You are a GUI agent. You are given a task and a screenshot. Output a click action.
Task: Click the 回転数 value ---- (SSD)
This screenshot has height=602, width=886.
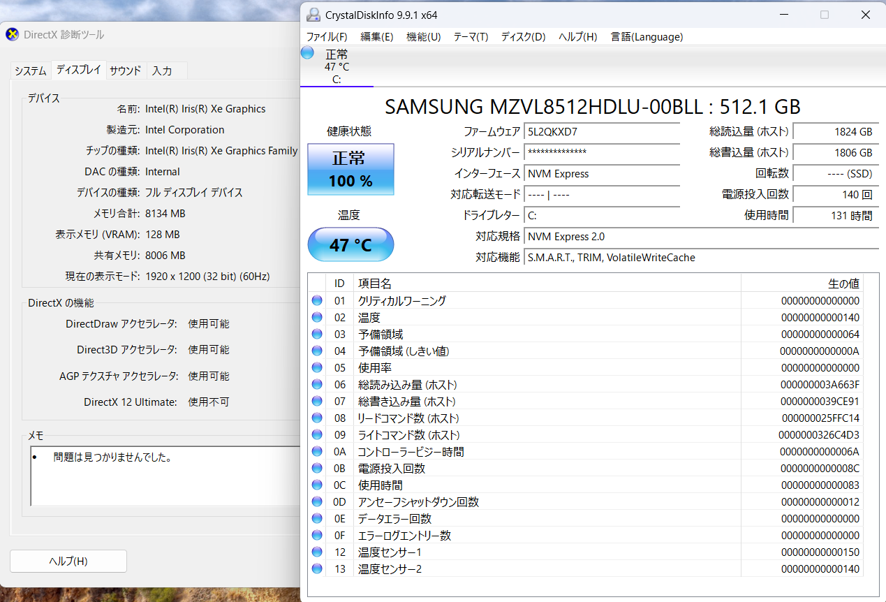pos(836,173)
